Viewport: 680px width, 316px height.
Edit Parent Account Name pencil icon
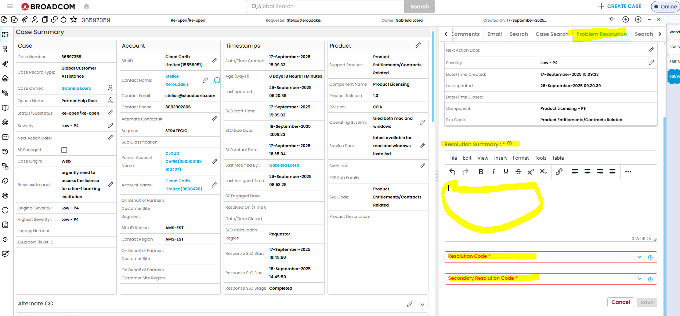pyautogui.click(x=214, y=161)
